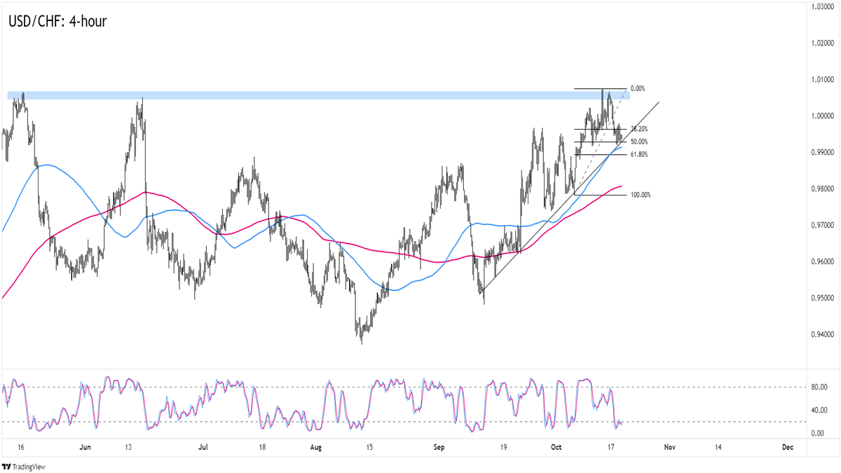Click the 1.01000 price axis label
Screen dimensions: 841x473
[821, 79]
